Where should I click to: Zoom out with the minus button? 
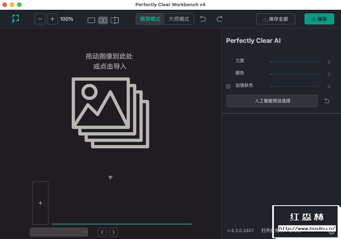point(40,19)
